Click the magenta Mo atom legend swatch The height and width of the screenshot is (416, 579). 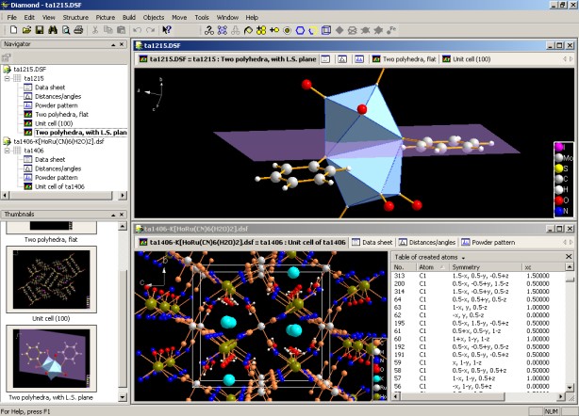coord(559,147)
